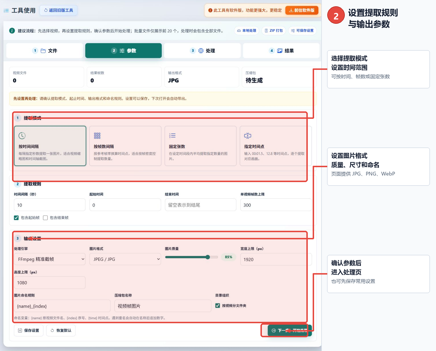Toggle the 按视频分文件夹 checkbox
Viewport: 436px width, 351px height.
pos(218,305)
